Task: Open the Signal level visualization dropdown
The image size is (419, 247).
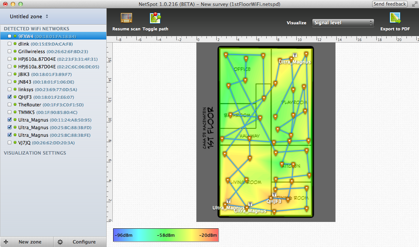Action: (x=343, y=23)
